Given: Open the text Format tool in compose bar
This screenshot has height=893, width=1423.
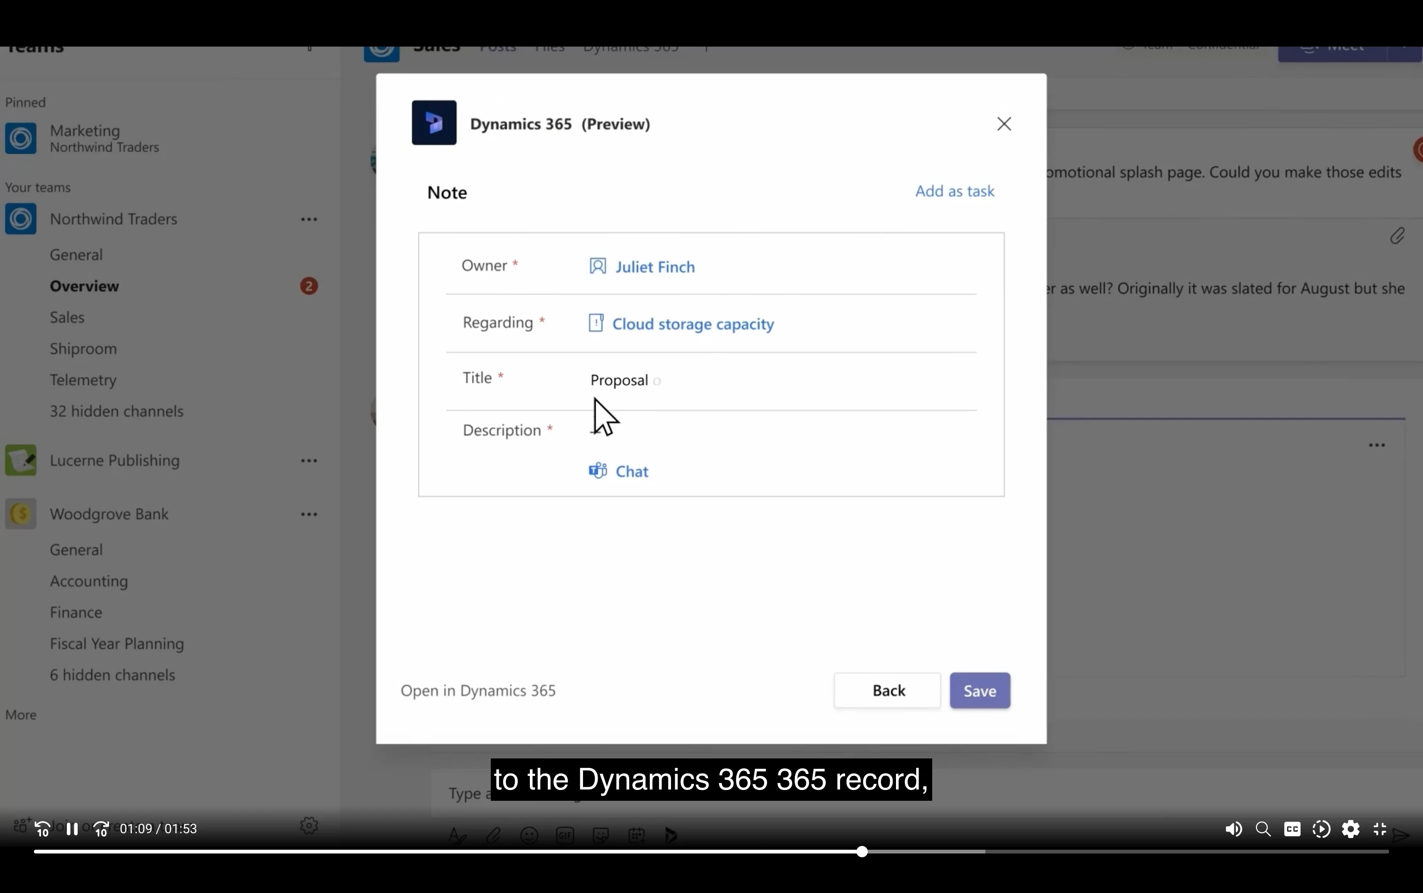Looking at the screenshot, I should coord(457,835).
